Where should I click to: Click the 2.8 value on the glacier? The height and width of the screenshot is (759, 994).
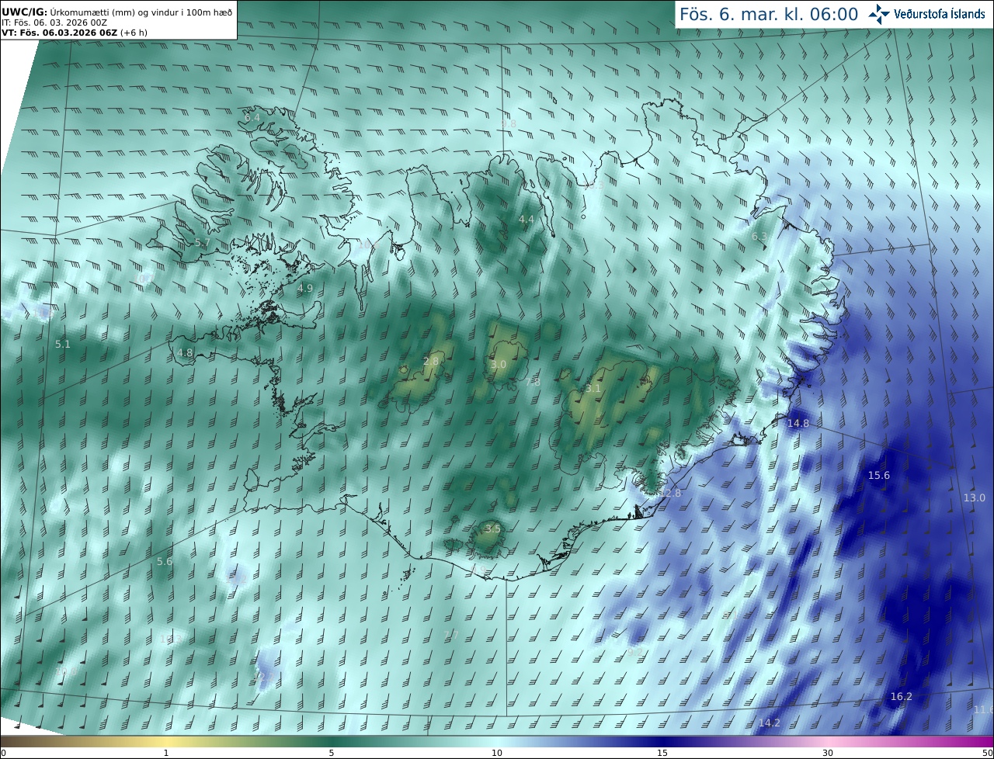[431, 362]
